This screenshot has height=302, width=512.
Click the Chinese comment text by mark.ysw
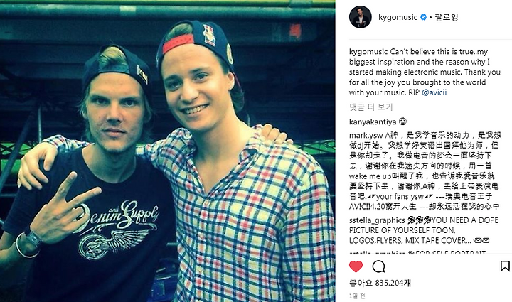coord(425,171)
